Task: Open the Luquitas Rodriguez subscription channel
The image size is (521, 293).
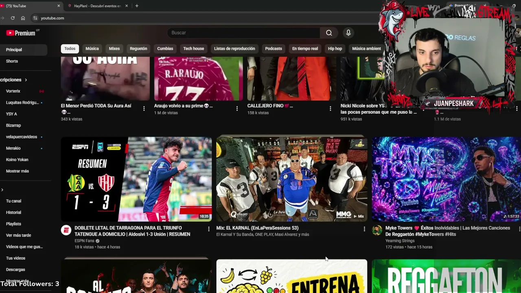Action: 24,103
